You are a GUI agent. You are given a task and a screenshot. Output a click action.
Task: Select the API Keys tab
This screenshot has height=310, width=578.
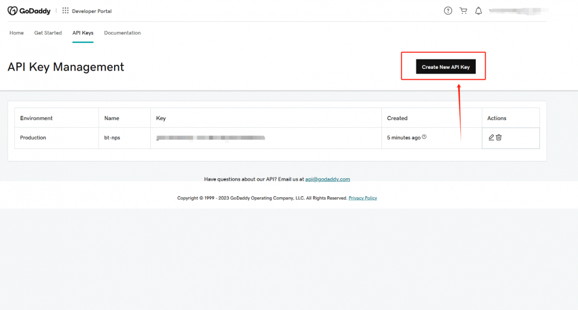click(x=83, y=33)
